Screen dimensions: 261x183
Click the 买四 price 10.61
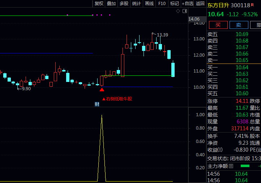coord(242,87)
